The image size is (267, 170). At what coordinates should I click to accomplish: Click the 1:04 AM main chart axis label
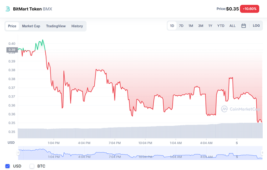pyautogui.click(x=176, y=143)
